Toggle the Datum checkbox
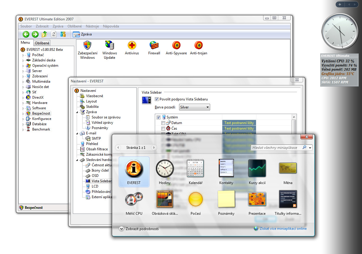 [163, 123]
